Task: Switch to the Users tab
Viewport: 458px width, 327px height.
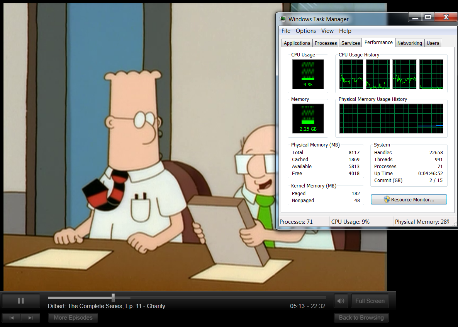Action: (433, 43)
